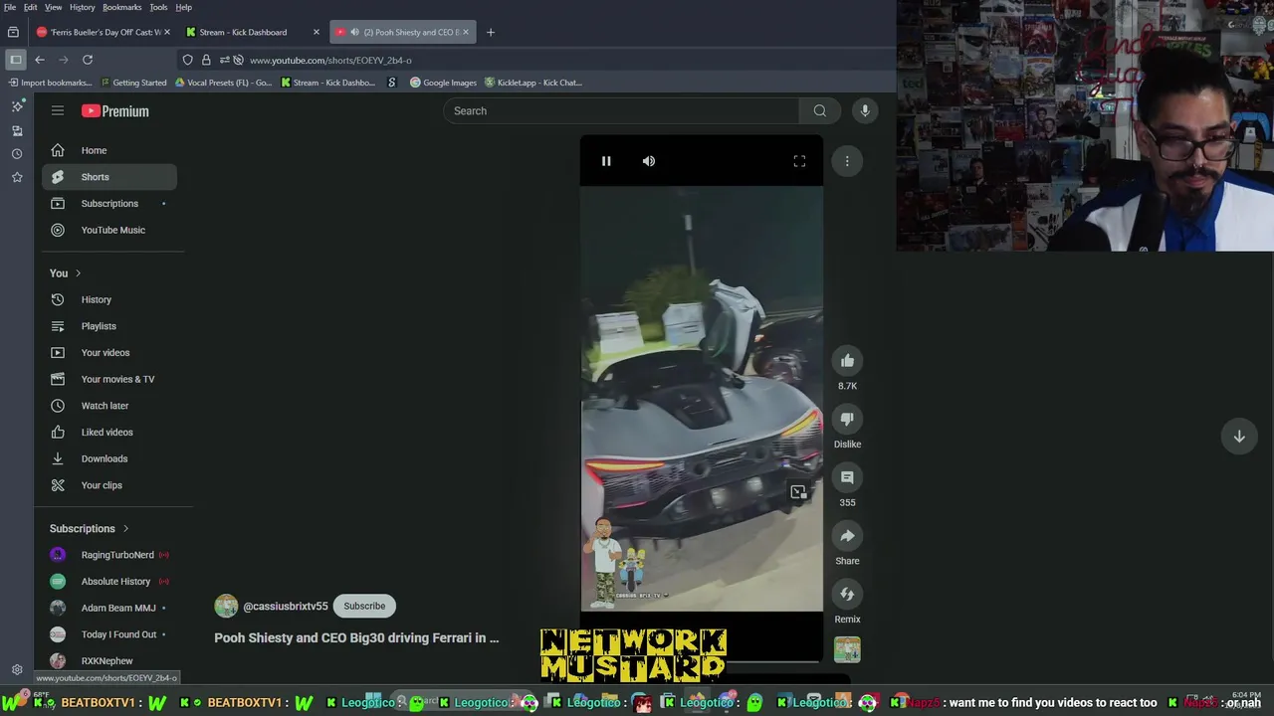Pause the playing Short
The height and width of the screenshot is (716, 1274).
pyautogui.click(x=606, y=161)
